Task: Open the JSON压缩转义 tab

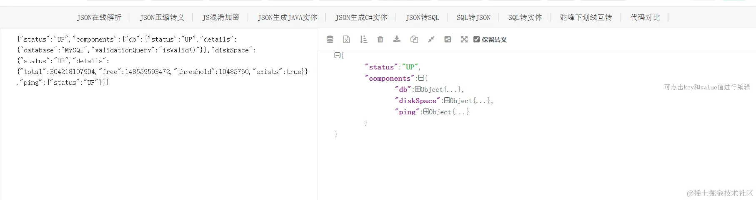Action: (162, 17)
